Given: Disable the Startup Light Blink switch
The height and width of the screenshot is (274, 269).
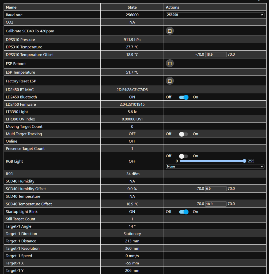Looking at the screenshot, I should click(184, 212).
